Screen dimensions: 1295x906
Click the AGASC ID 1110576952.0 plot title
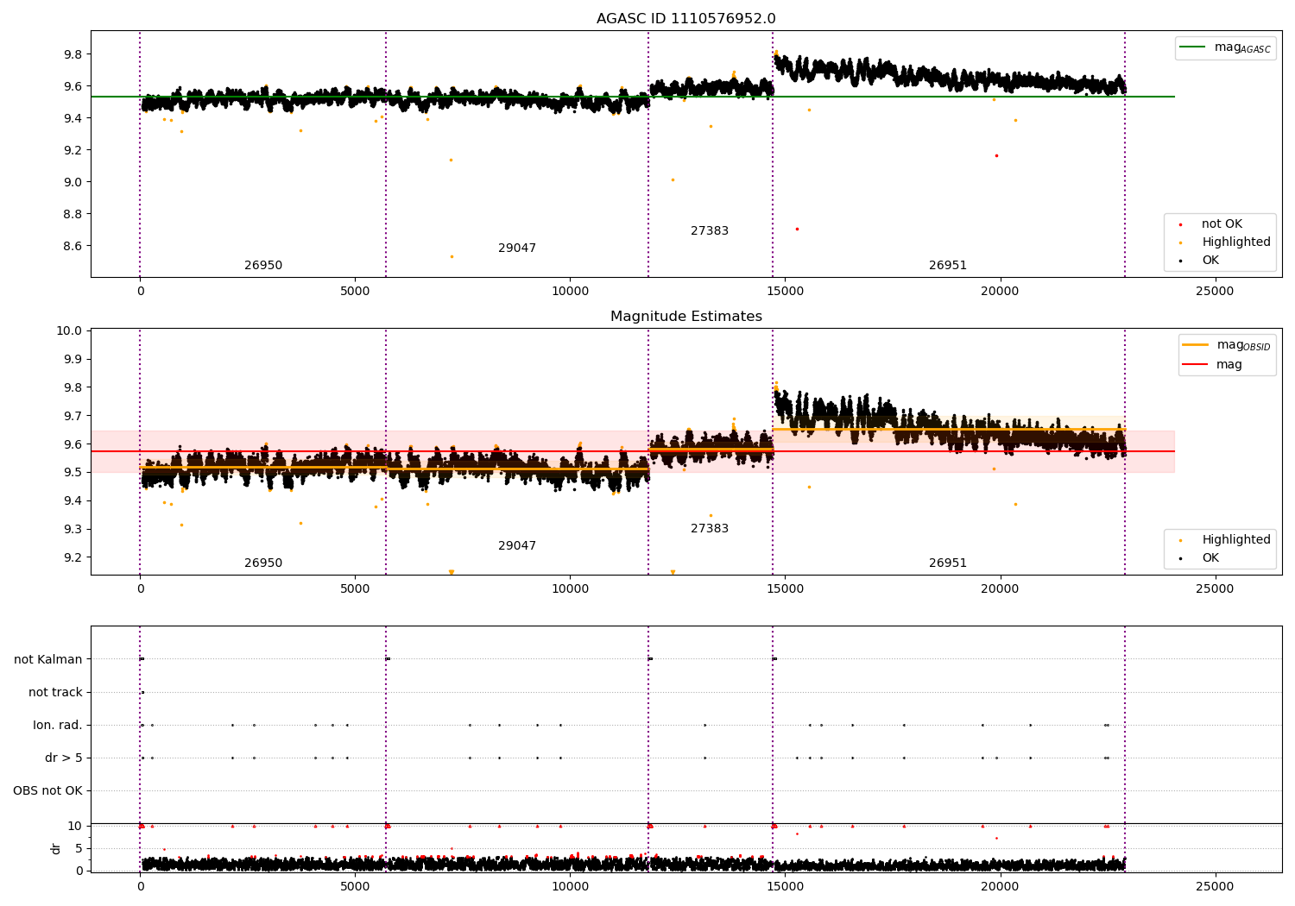coord(685,19)
